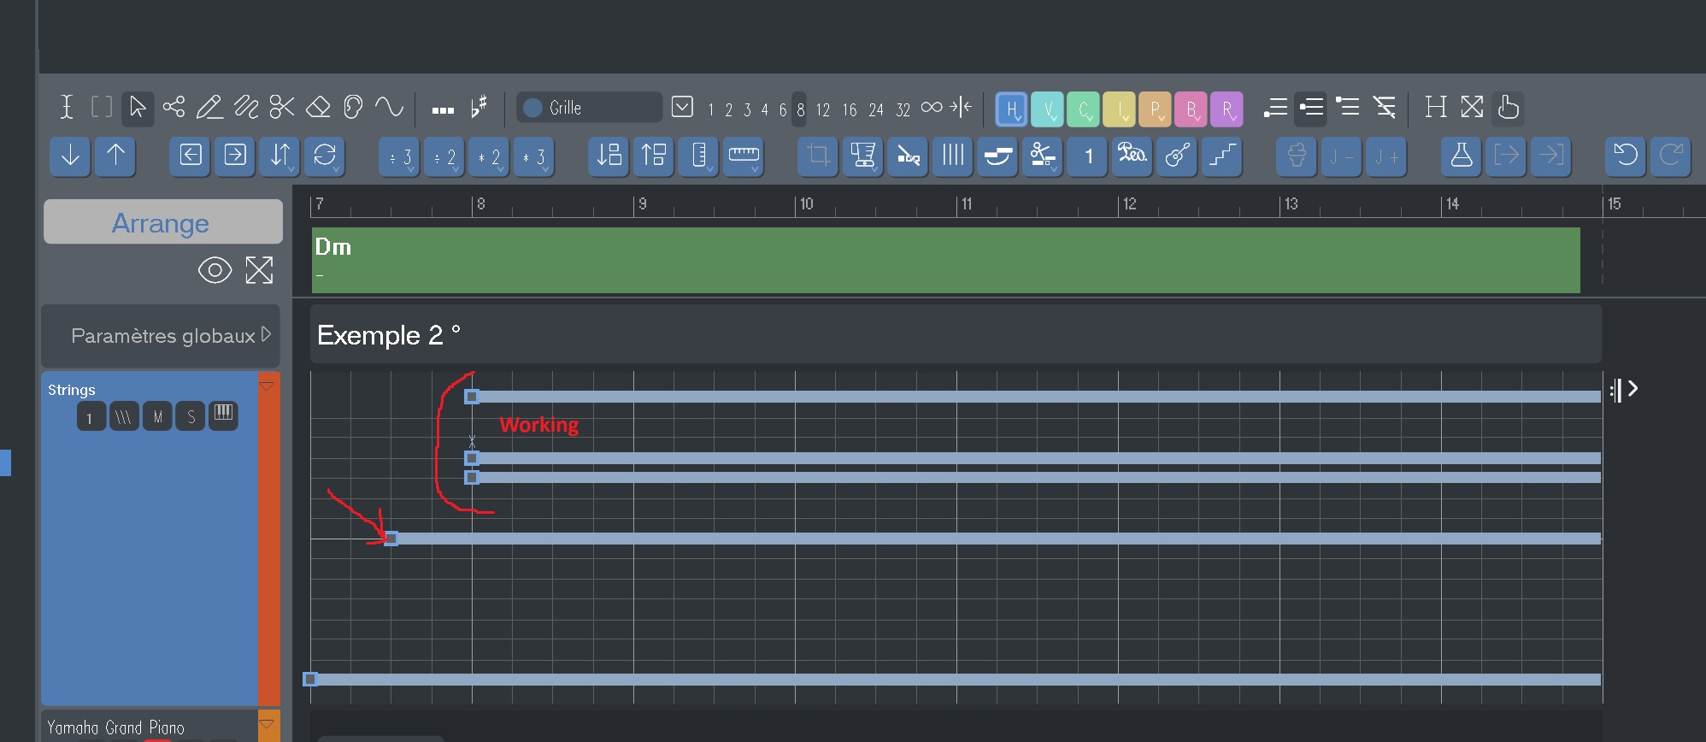The height and width of the screenshot is (742, 1706).
Task: Click the sine wave curve tool
Action: point(390,108)
